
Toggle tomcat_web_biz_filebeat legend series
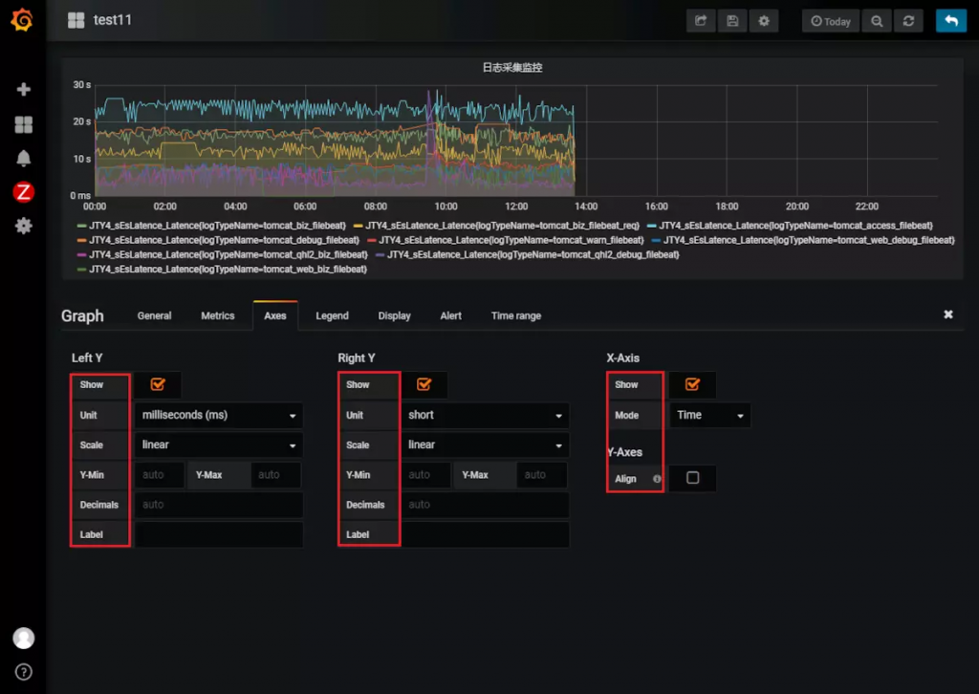point(228,269)
